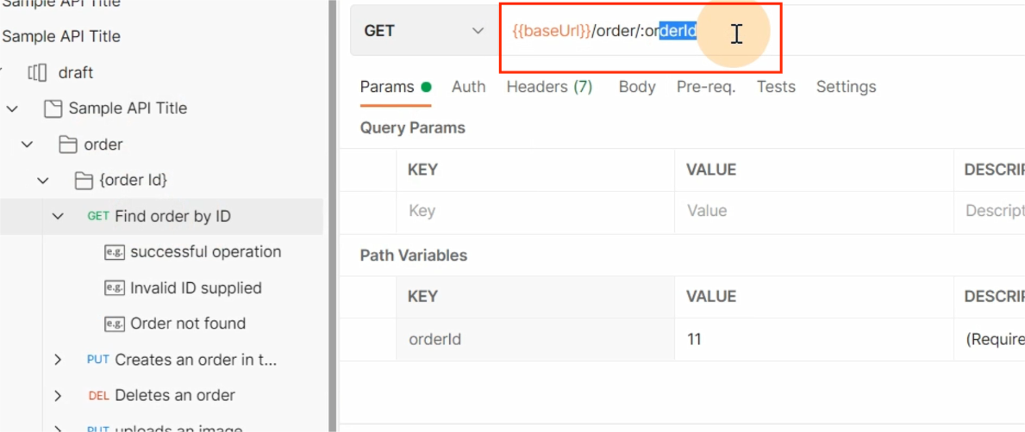Image resolution: width=1025 pixels, height=432 pixels.
Task: Click the Query Params heading
Action: pos(412,128)
